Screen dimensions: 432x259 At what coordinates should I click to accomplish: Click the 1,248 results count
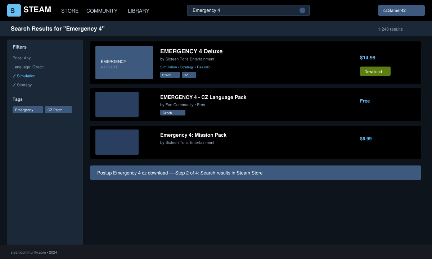click(390, 29)
